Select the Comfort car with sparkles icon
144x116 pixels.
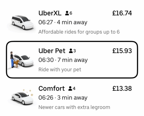22,97
